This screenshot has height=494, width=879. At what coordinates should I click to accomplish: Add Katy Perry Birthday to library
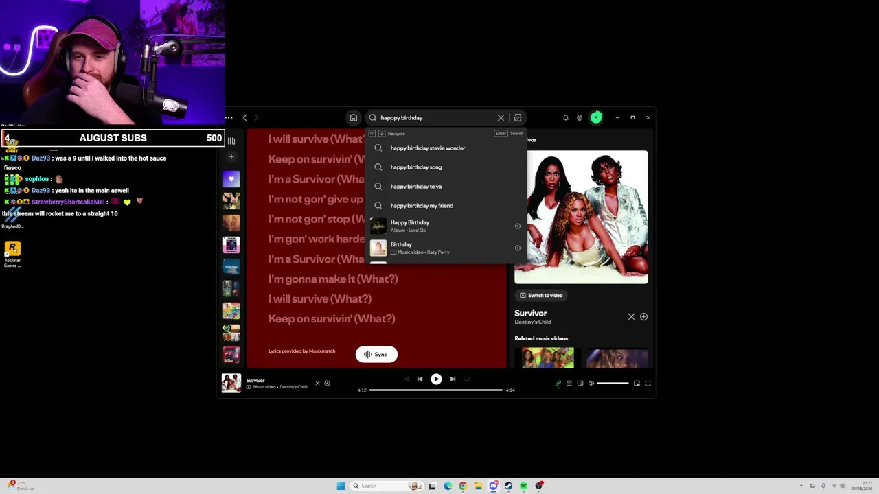pos(518,248)
